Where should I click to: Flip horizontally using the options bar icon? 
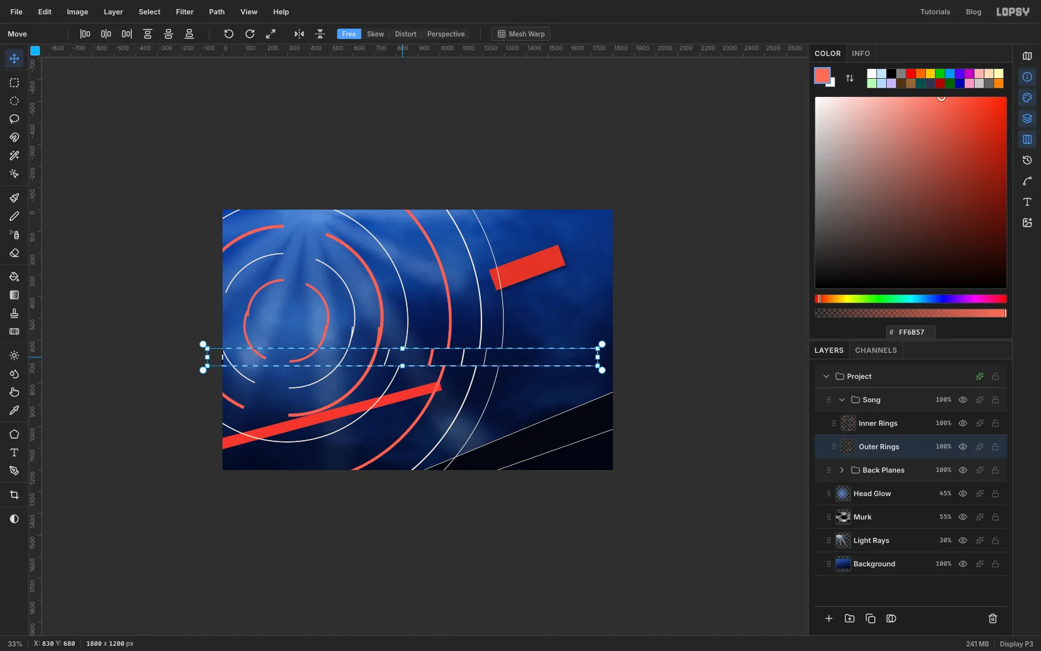pos(299,34)
